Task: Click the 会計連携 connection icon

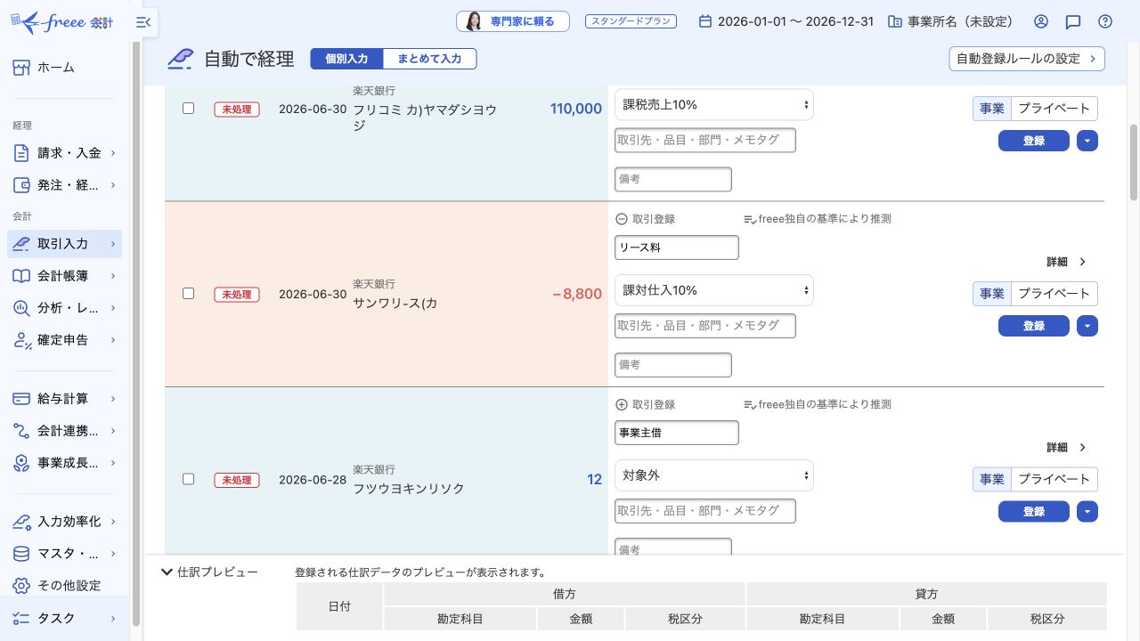Action: (22, 431)
